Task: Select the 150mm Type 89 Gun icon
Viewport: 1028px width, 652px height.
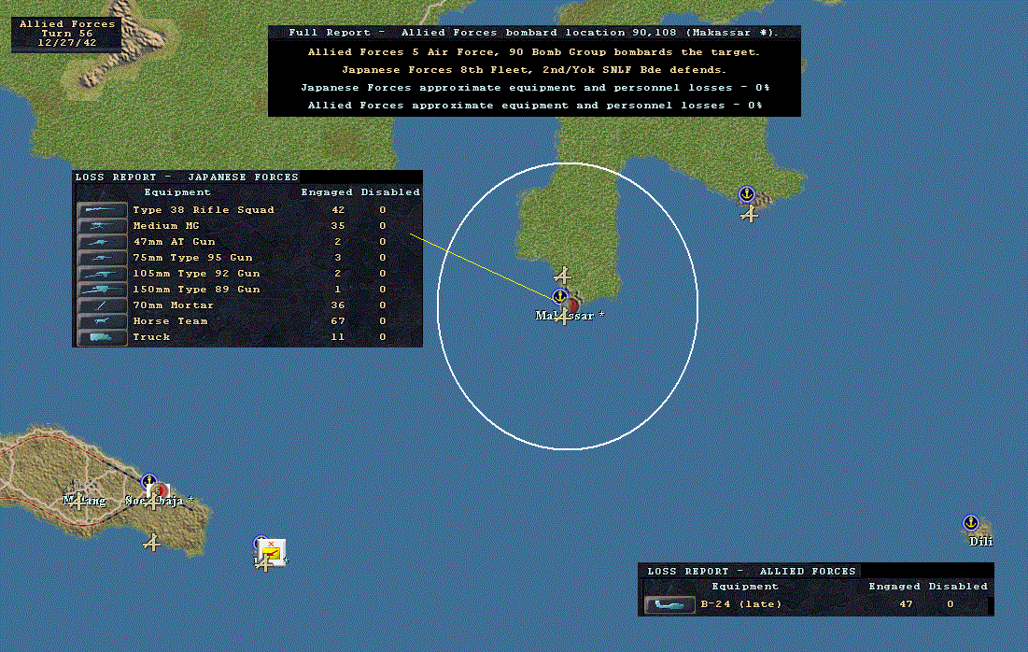Action: pyautogui.click(x=102, y=290)
